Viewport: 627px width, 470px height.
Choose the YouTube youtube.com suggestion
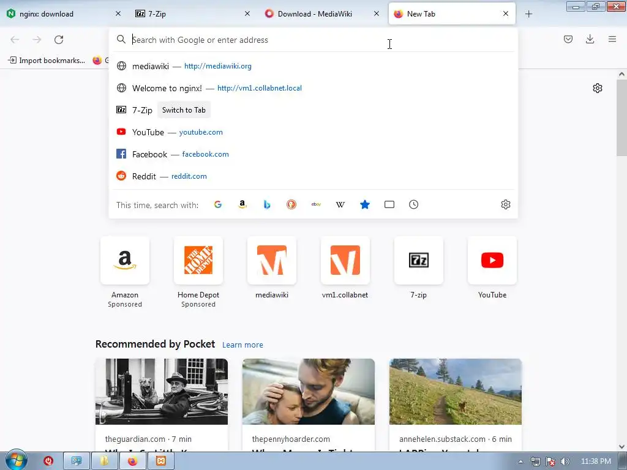click(x=313, y=132)
